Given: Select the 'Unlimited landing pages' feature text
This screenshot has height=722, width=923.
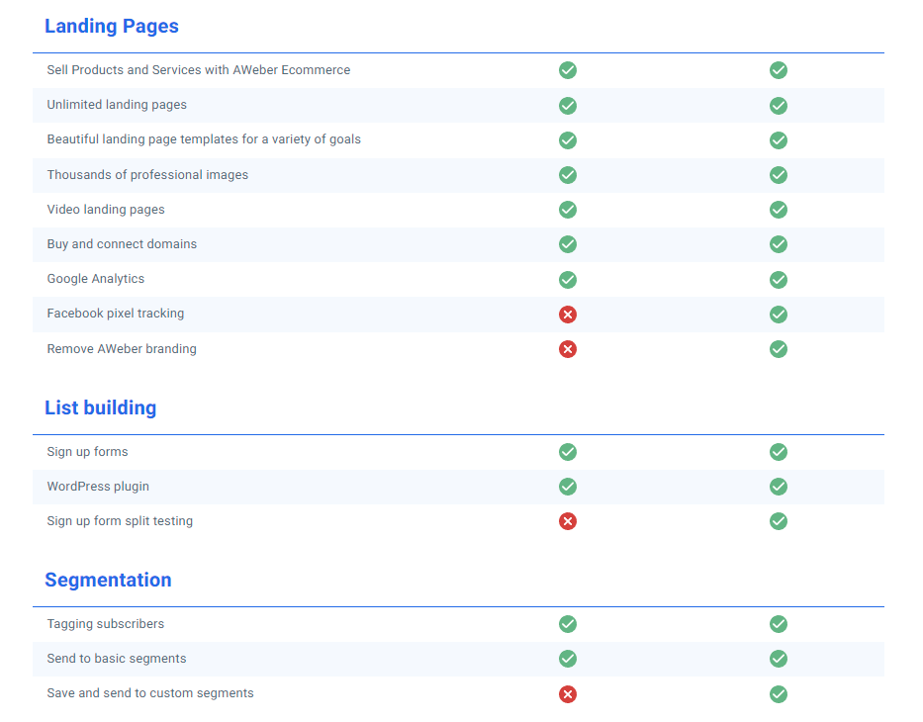Looking at the screenshot, I should click(x=117, y=105).
